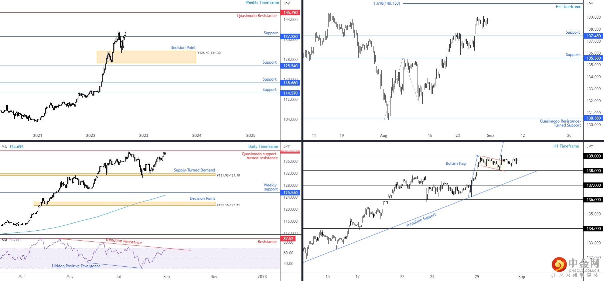Click the 135.580 H4 support price tag
This screenshot has height=281, width=604.
click(594, 58)
